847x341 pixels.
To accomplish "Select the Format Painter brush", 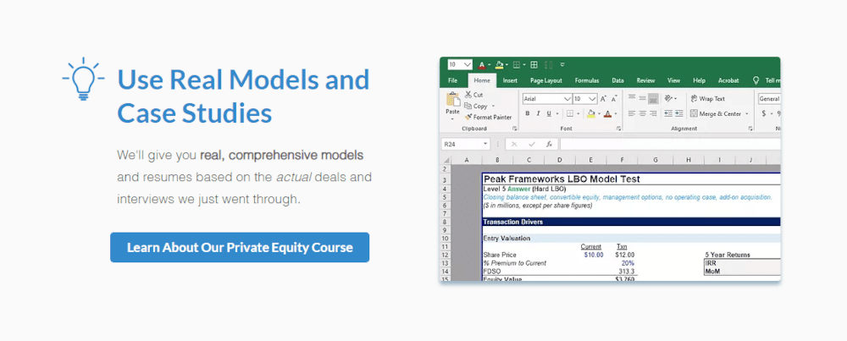I will (x=468, y=117).
